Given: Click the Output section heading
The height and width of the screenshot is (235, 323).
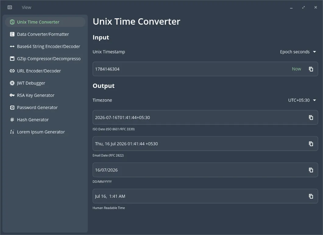Looking at the screenshot, I should (x=104, y=86).
